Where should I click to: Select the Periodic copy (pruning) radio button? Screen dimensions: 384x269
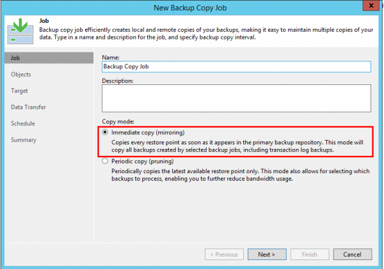tap(106, 162)
